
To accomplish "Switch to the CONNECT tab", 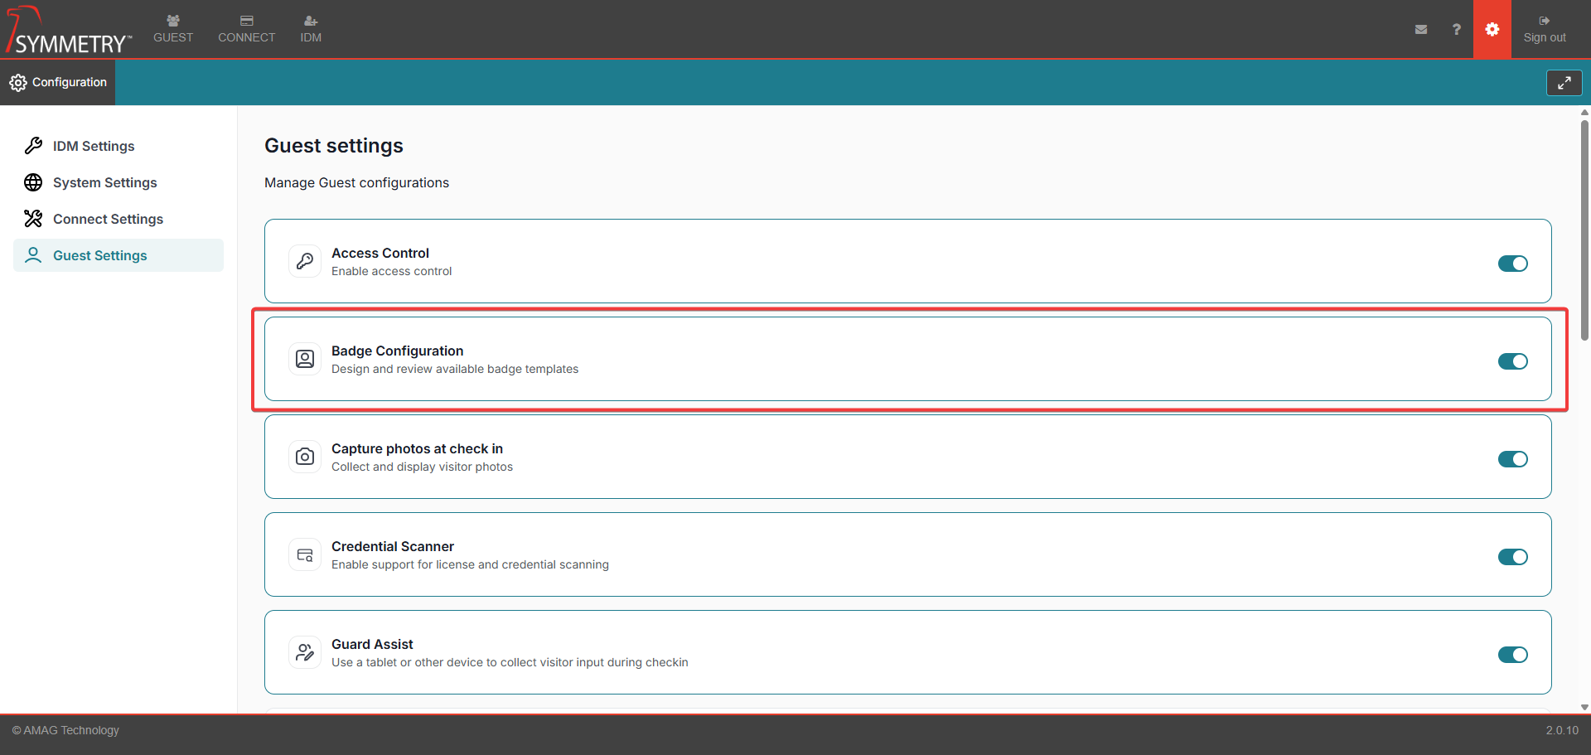I will pos(246,29).
